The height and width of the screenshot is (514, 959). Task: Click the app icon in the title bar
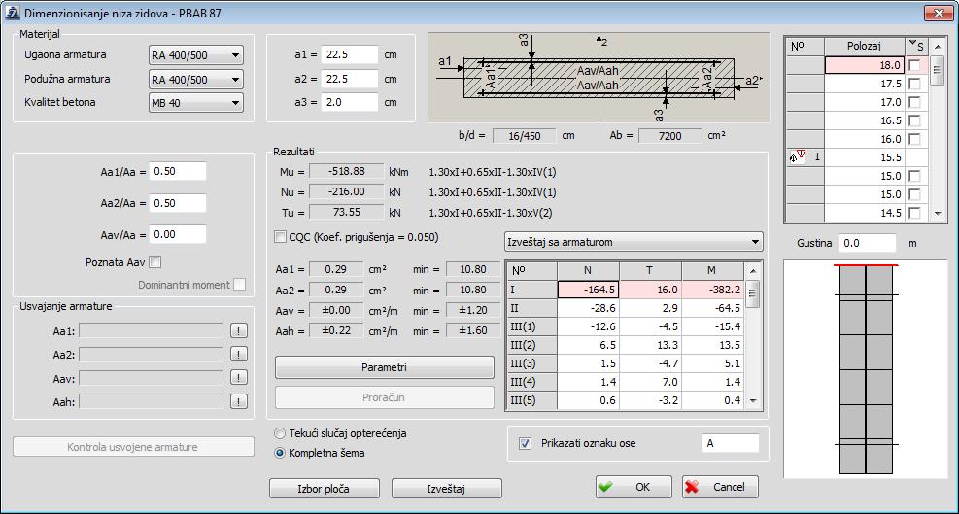13,13
